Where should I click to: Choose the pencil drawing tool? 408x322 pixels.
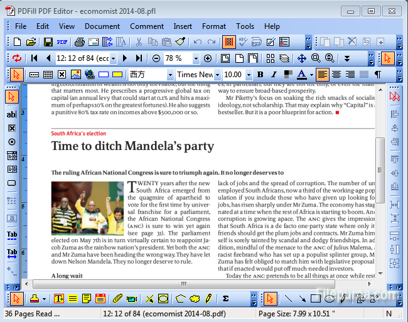[x=209, y=299]
